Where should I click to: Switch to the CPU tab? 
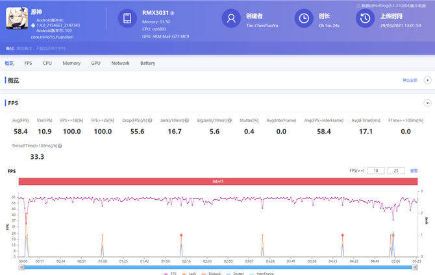(47, 63)
